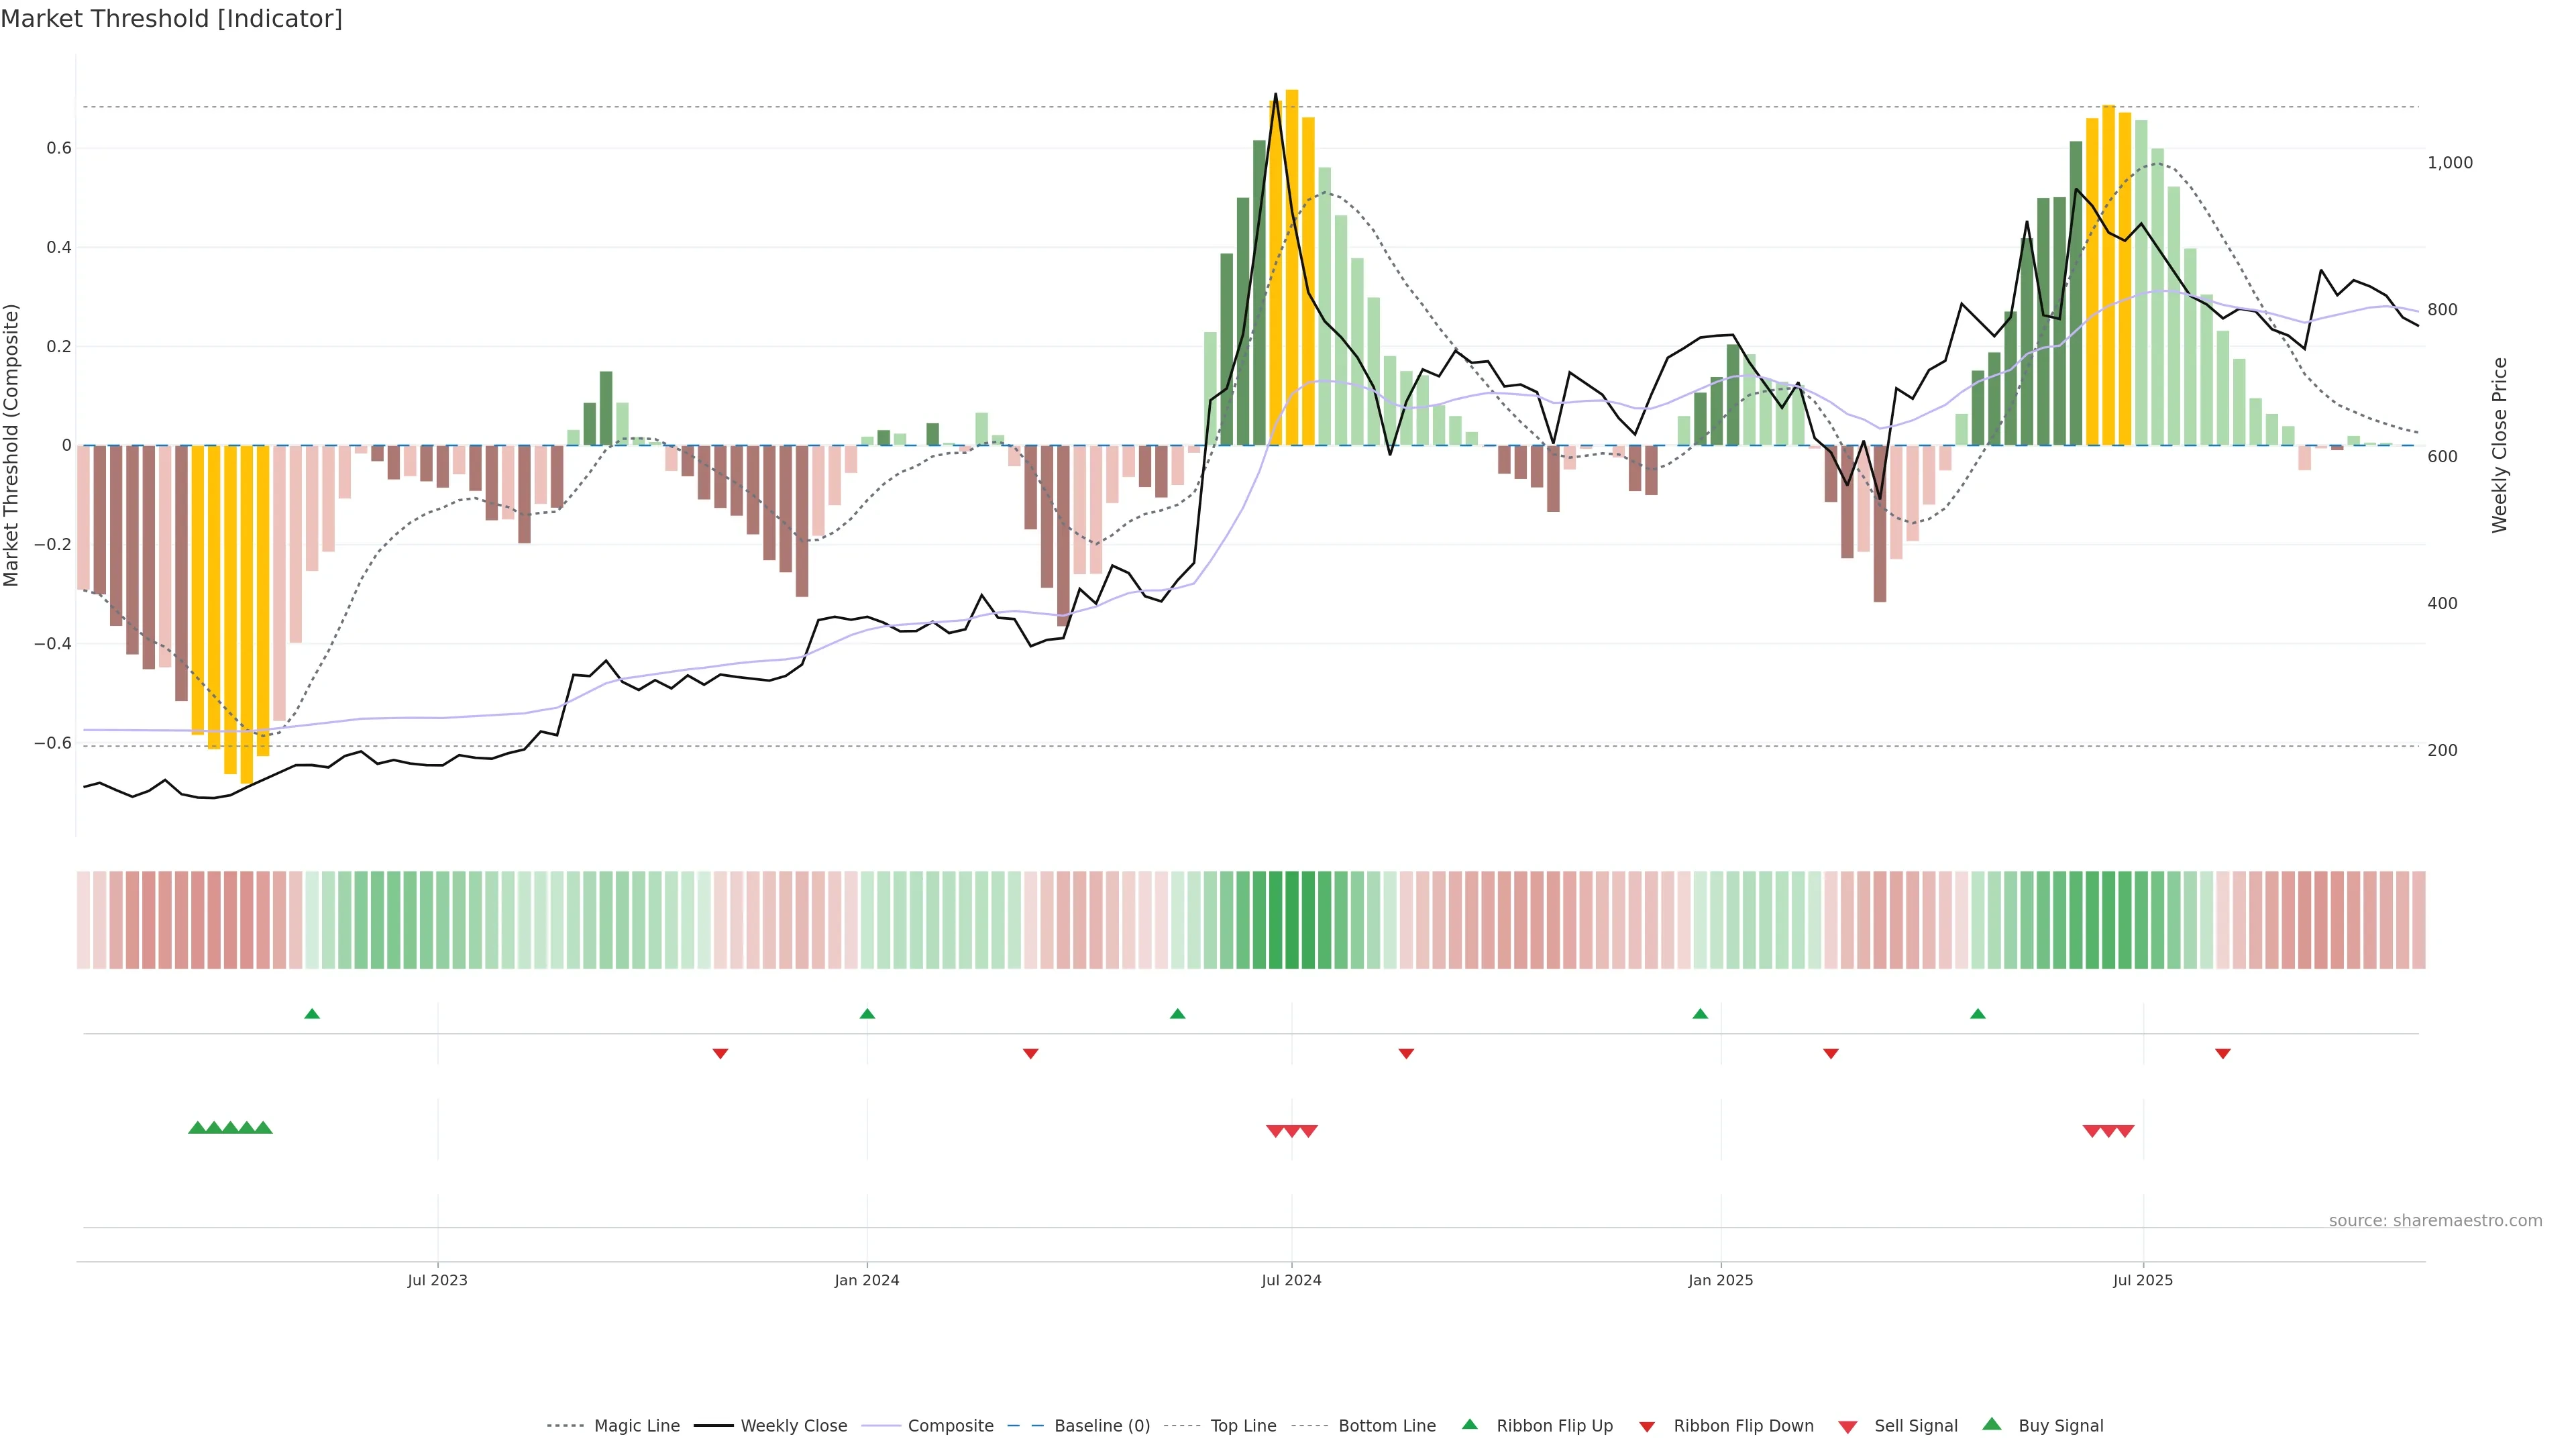2576x1449 pixels.
Task: Click Ribbon Flip Up marker on Jan 2024 gridline
Action: click(867, 1014)
